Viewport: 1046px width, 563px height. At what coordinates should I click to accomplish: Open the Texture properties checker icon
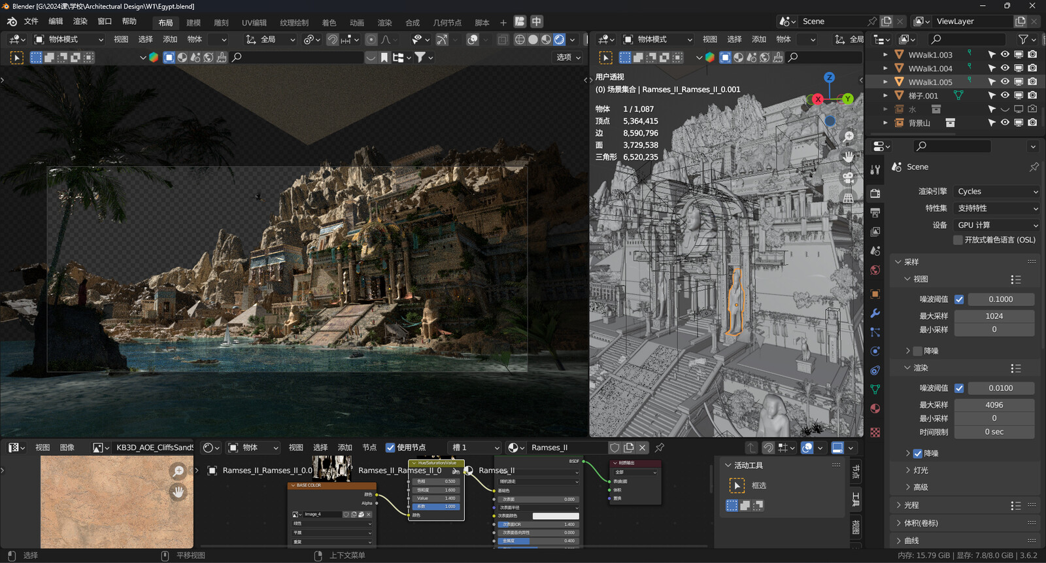(875, 432)
